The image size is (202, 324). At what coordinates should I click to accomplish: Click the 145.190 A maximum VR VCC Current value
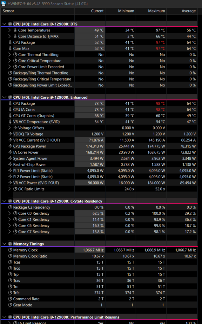click(157, 140)
